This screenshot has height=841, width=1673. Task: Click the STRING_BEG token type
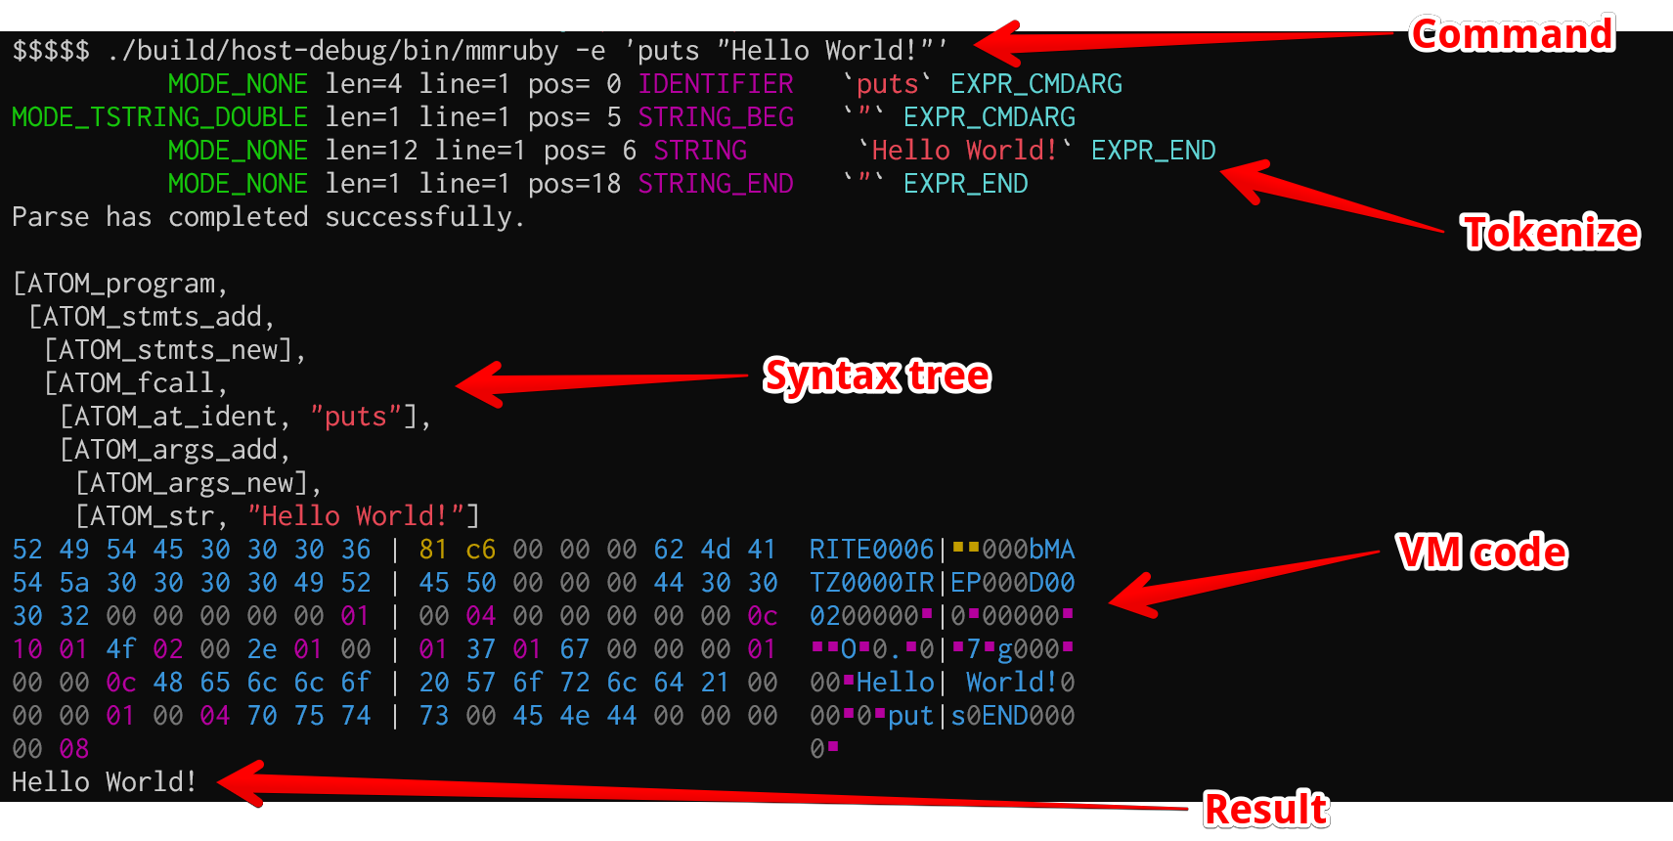pyautogui.click(x=716, y=117)
